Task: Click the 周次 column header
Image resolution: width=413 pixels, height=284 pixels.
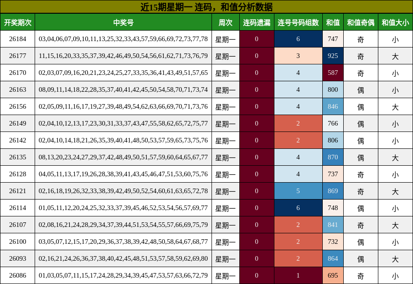Action: (226, 22)
